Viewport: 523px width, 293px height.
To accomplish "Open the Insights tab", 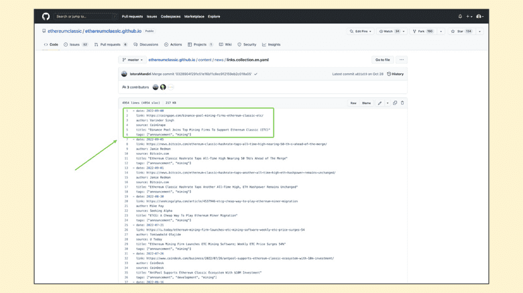I will (x=272, y=45).
